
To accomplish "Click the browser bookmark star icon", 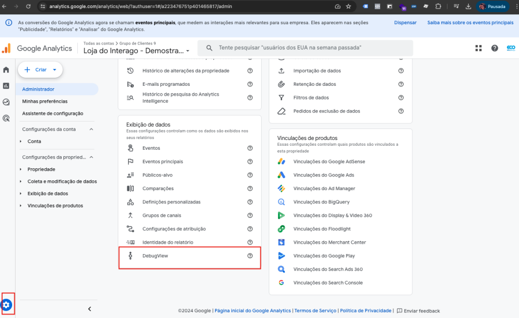I will click(x=348, y=6).
